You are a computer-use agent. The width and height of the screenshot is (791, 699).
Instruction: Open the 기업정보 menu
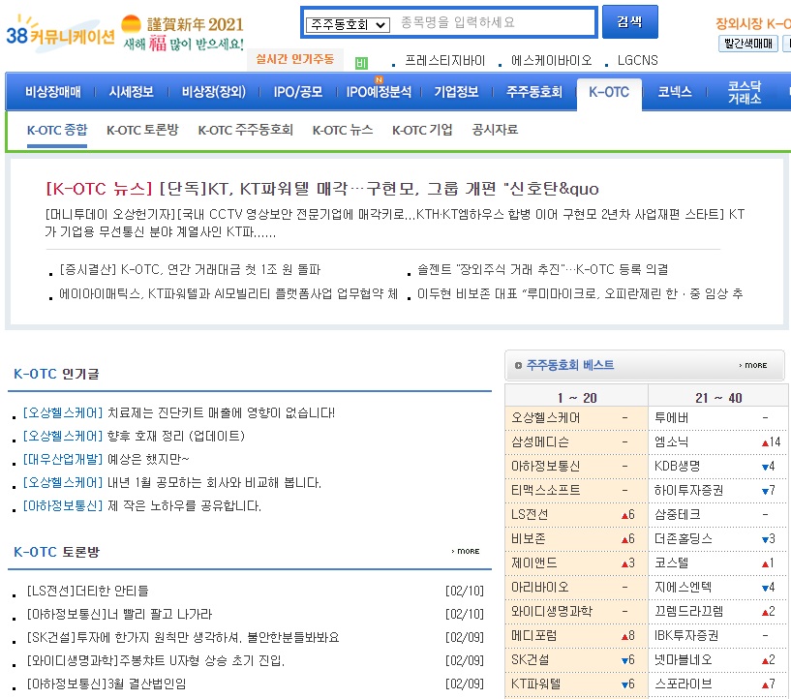pyautogui.click(x=456, y=92)
